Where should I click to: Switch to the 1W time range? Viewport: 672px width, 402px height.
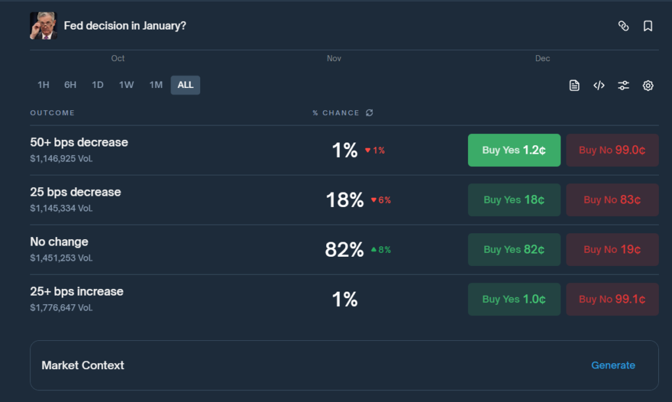point(127,85)
